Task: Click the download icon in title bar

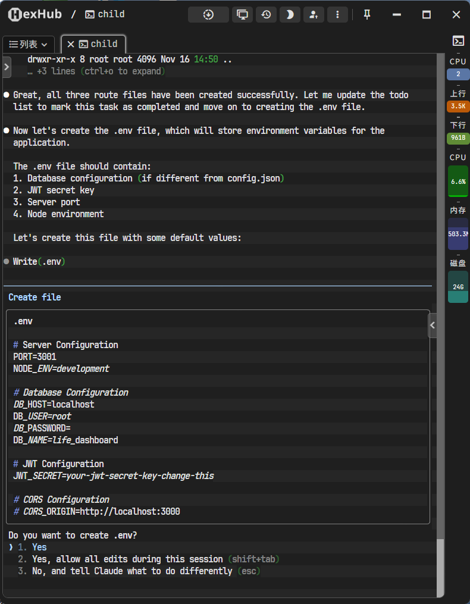Action: coord(208,15)
